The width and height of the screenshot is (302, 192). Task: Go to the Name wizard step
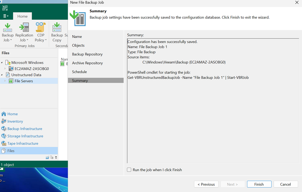[77, 37]
